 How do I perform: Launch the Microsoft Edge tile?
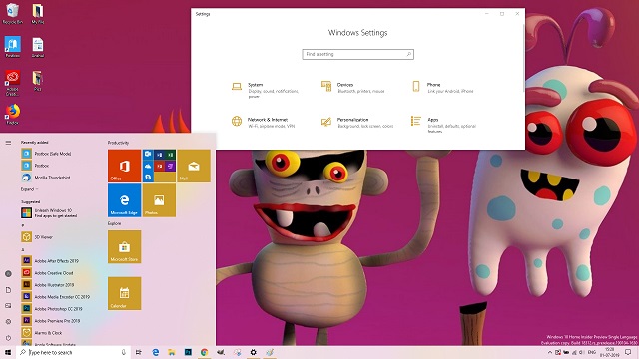(x=124, y=200)
